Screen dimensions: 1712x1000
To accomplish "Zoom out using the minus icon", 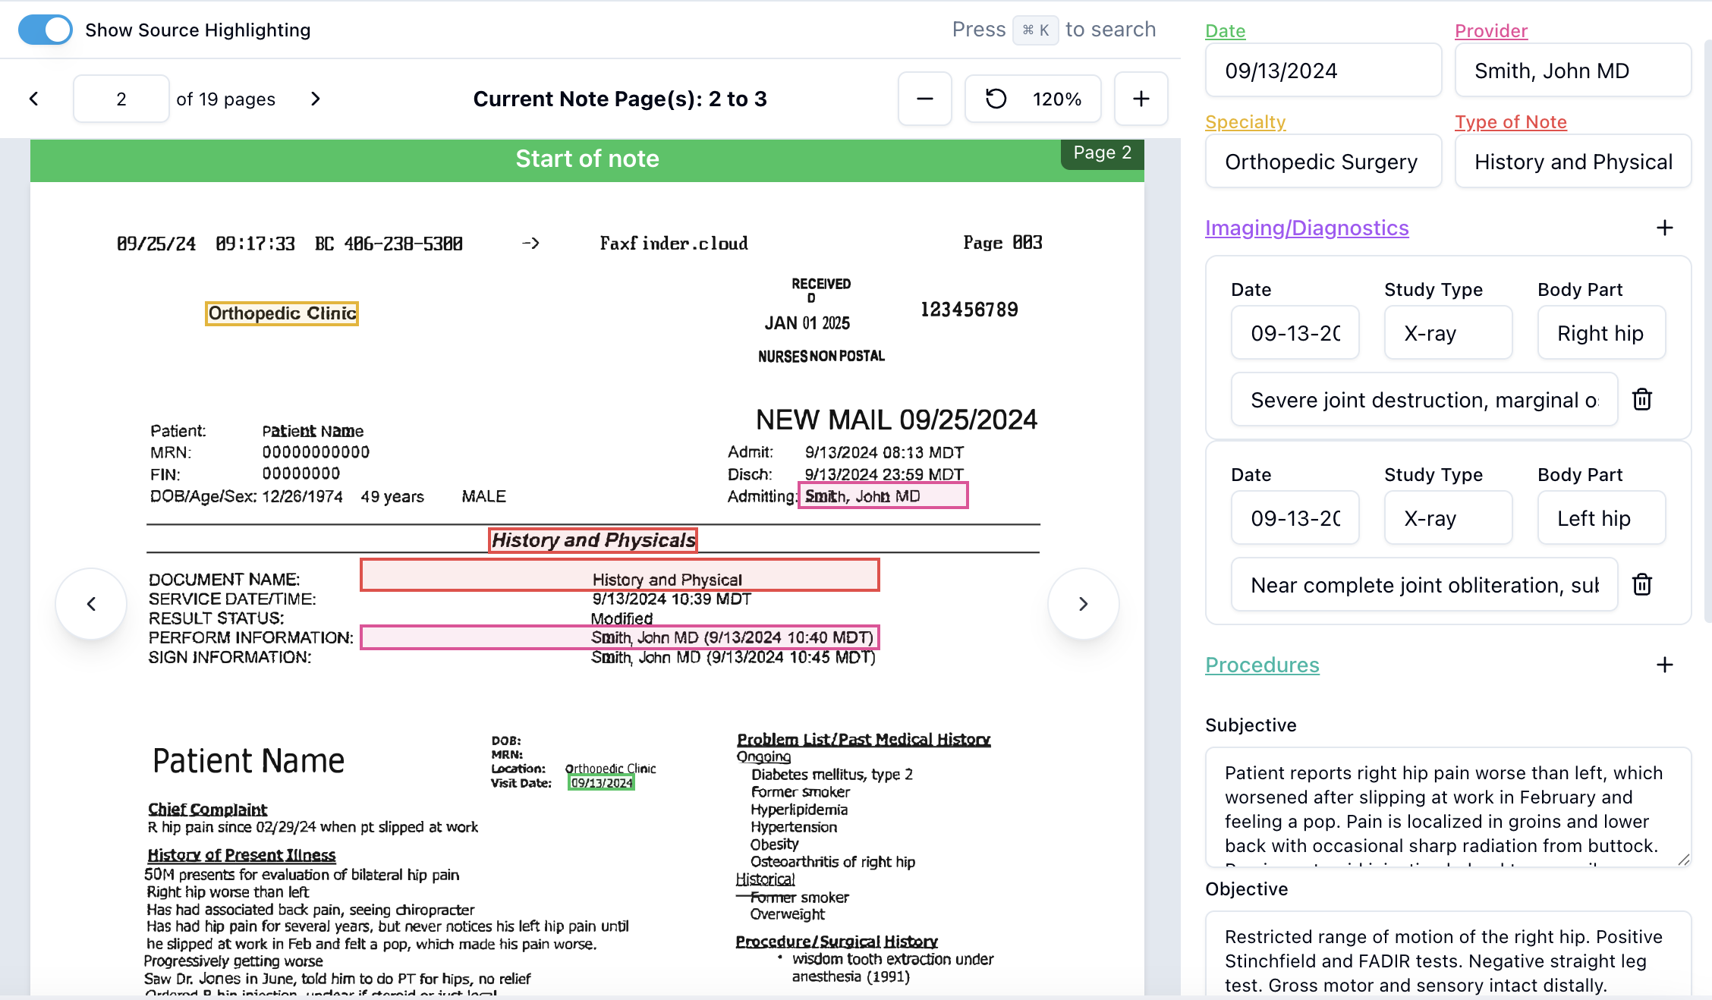I will pos(924,99).
